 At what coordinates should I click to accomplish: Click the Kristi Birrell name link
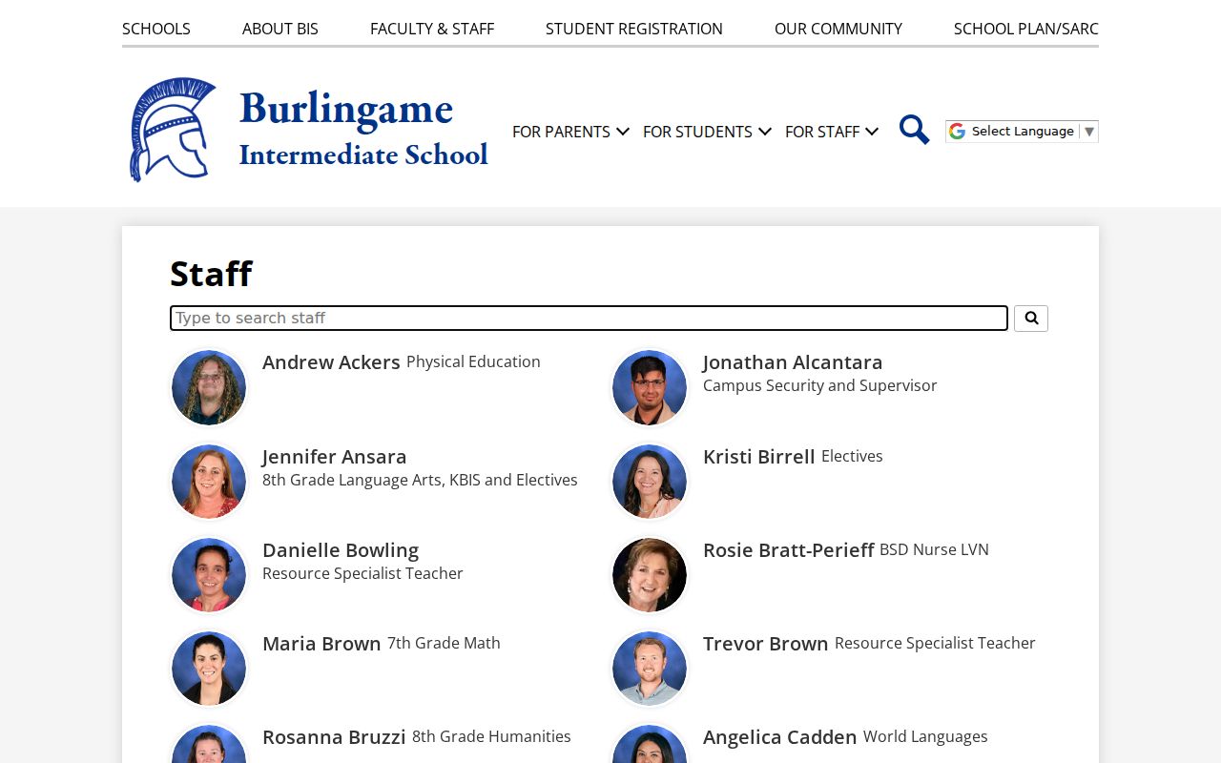(x=759, y=457)
